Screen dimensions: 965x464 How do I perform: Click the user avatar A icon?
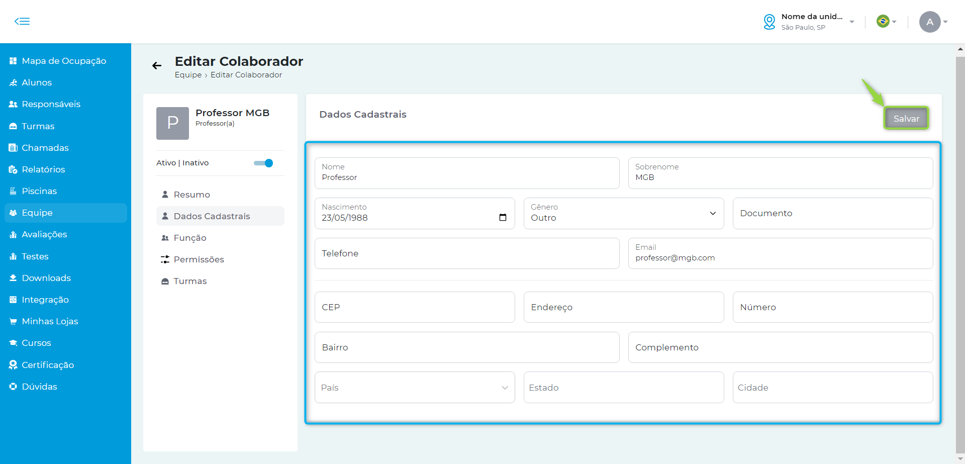pyautogui.click(x=930, y=22)
